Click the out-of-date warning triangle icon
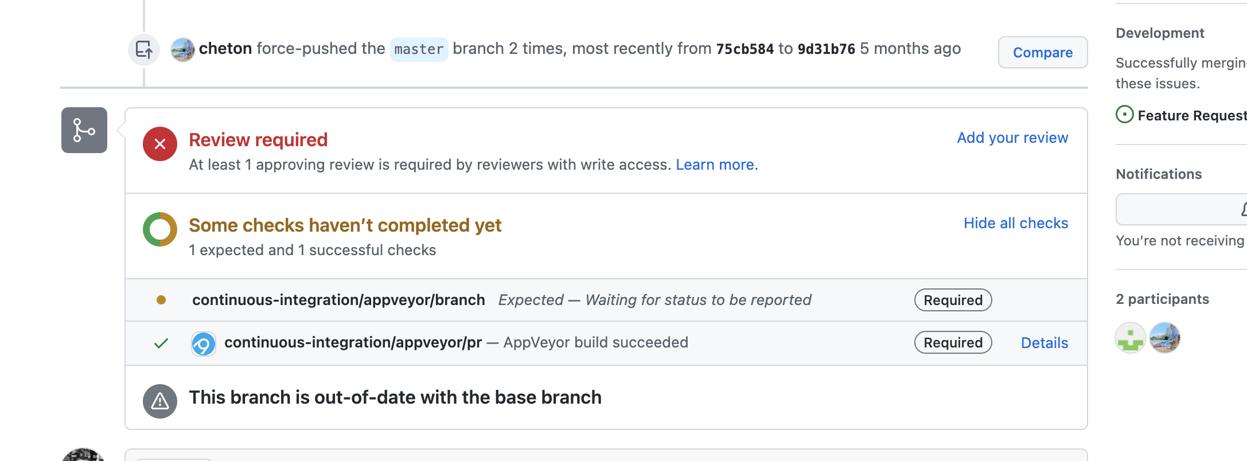The width and height of the screenshot is (1247, 461). point(160,401)
